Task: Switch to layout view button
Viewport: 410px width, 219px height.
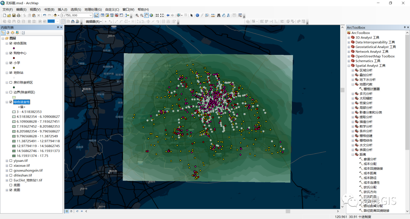Action: pyautogui.click(x=71, y=211)
